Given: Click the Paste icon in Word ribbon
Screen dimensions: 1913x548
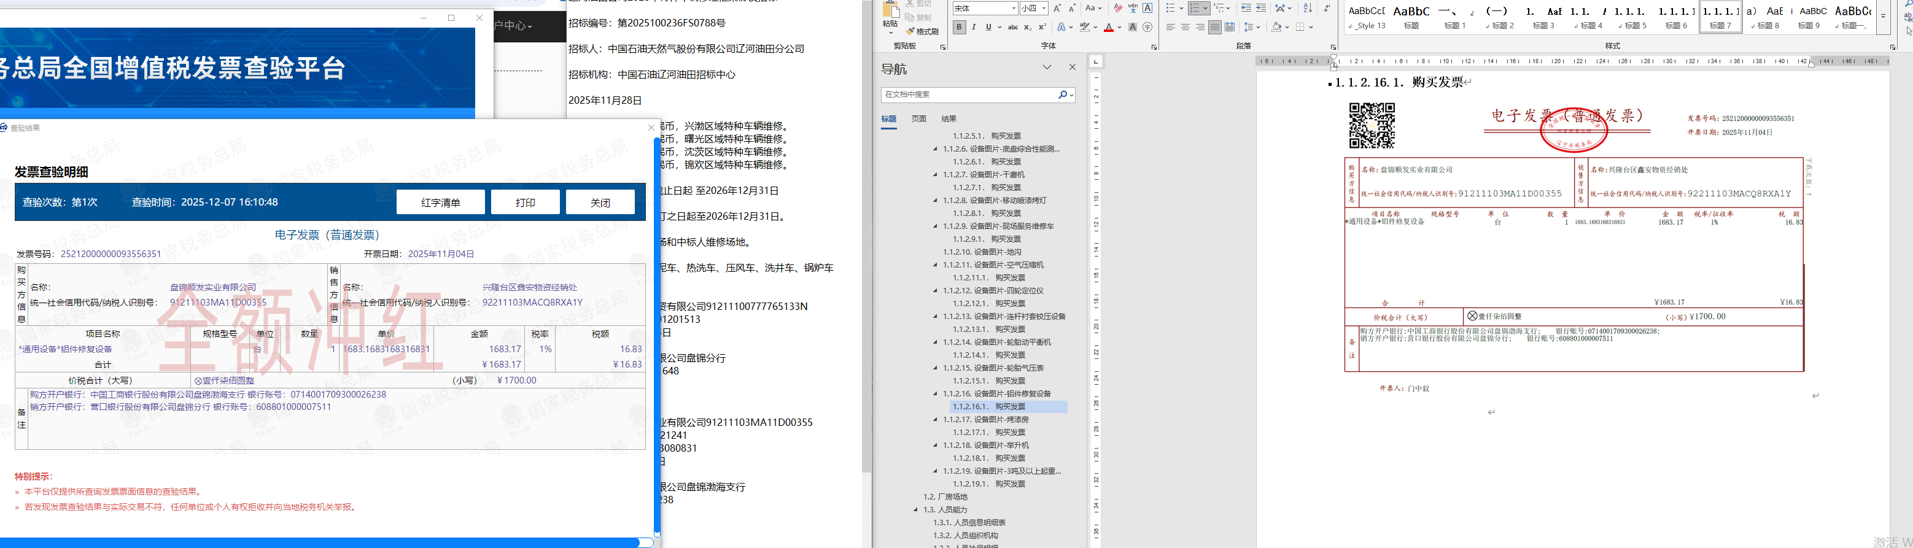Looking at the screenshot, I should (x=890, y=10).
